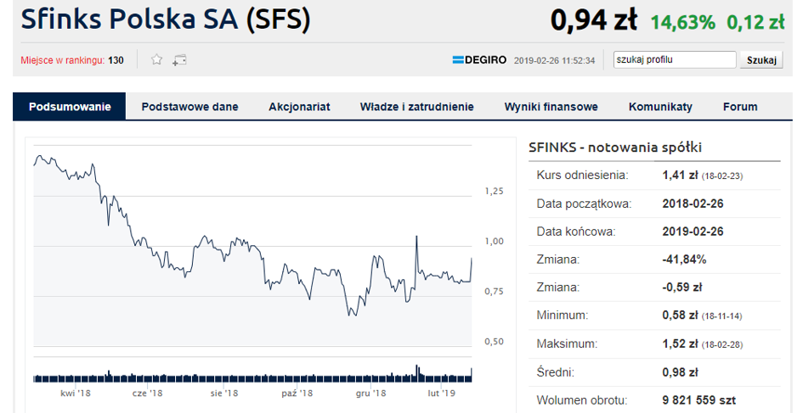803x413 pixels.
Task: Click the 'kwi '18' axis label
Action: pos(76,393)
